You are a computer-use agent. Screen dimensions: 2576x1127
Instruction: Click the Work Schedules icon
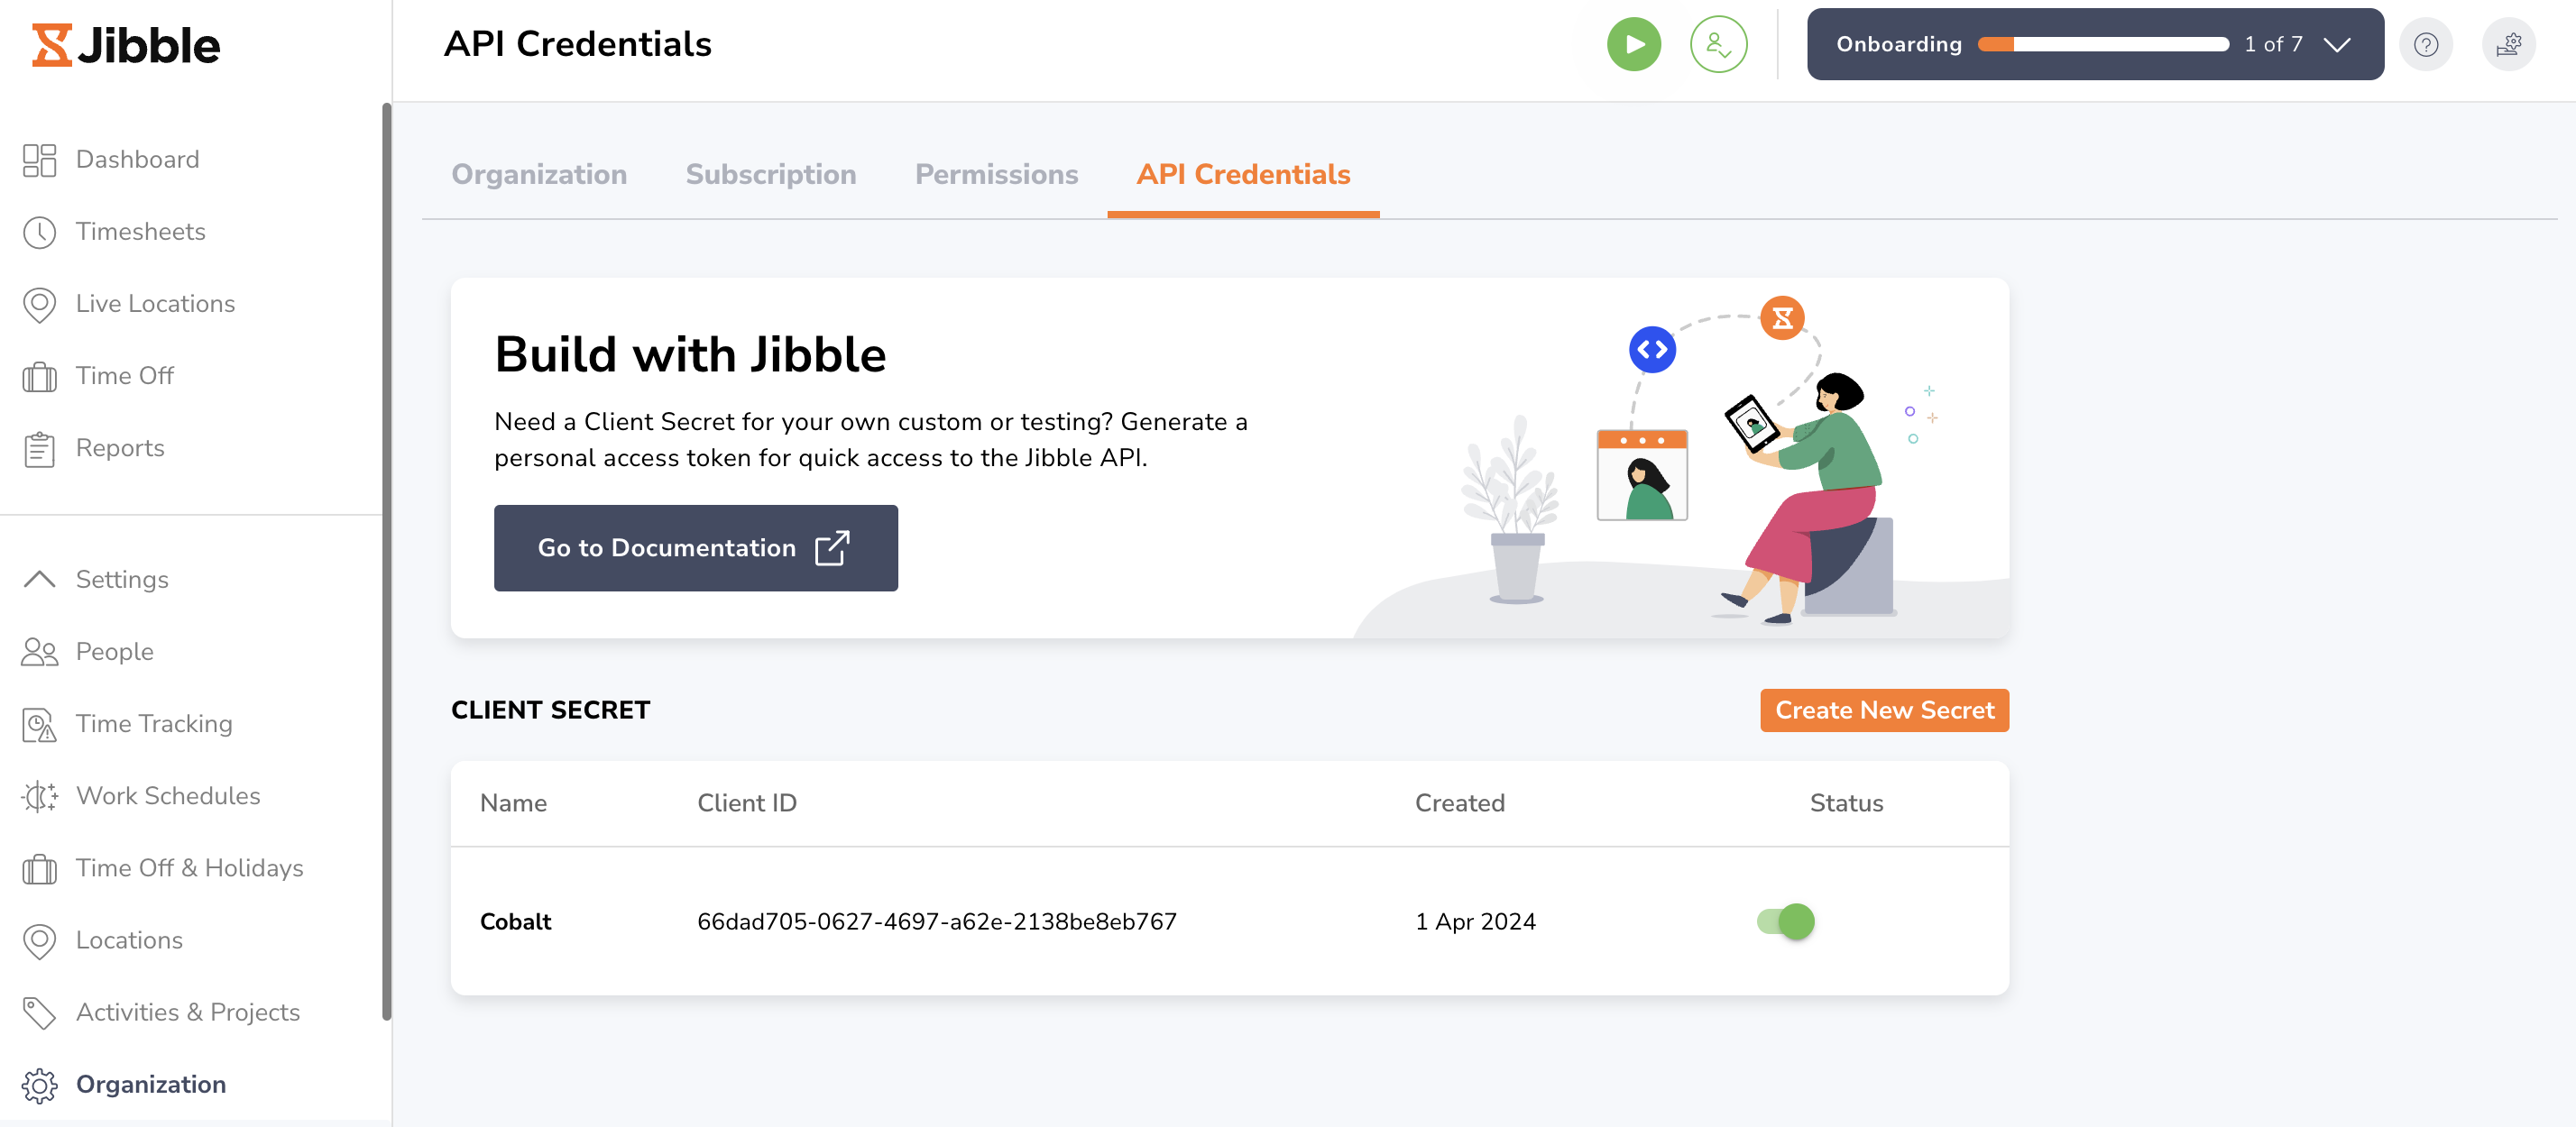(x=40, y=796)
